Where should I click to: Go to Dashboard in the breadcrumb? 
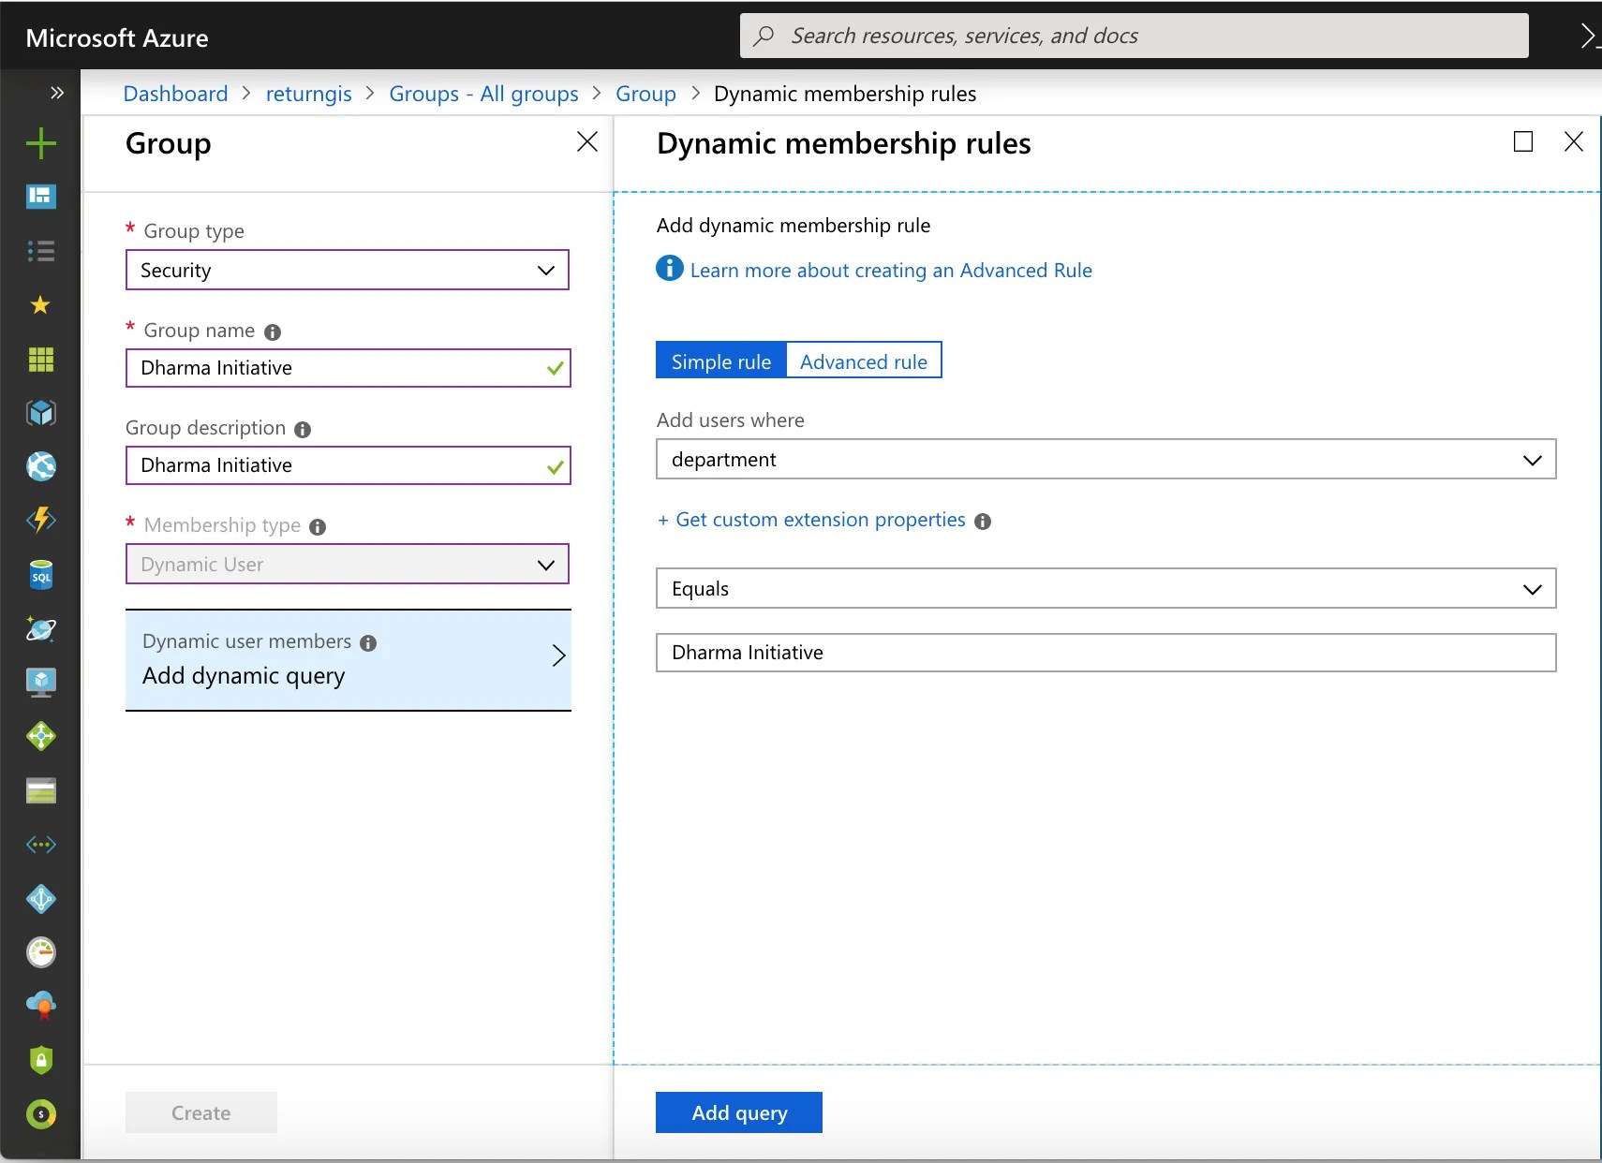click(176, 94)
